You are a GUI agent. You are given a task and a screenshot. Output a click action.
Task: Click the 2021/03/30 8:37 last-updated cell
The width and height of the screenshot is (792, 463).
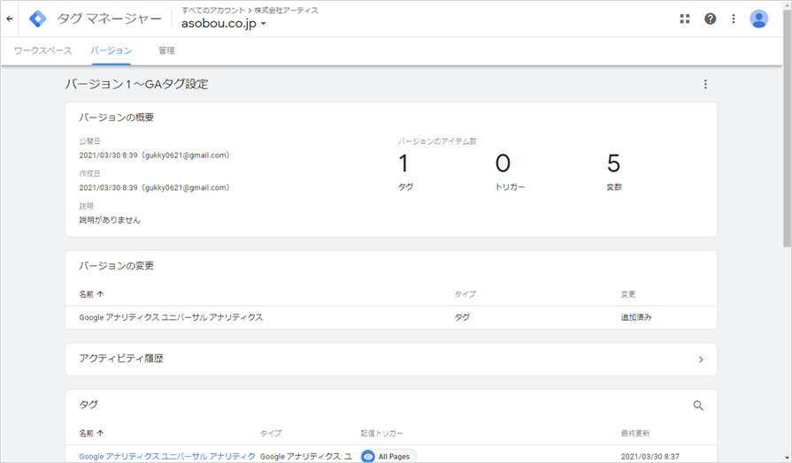point(650,457)
